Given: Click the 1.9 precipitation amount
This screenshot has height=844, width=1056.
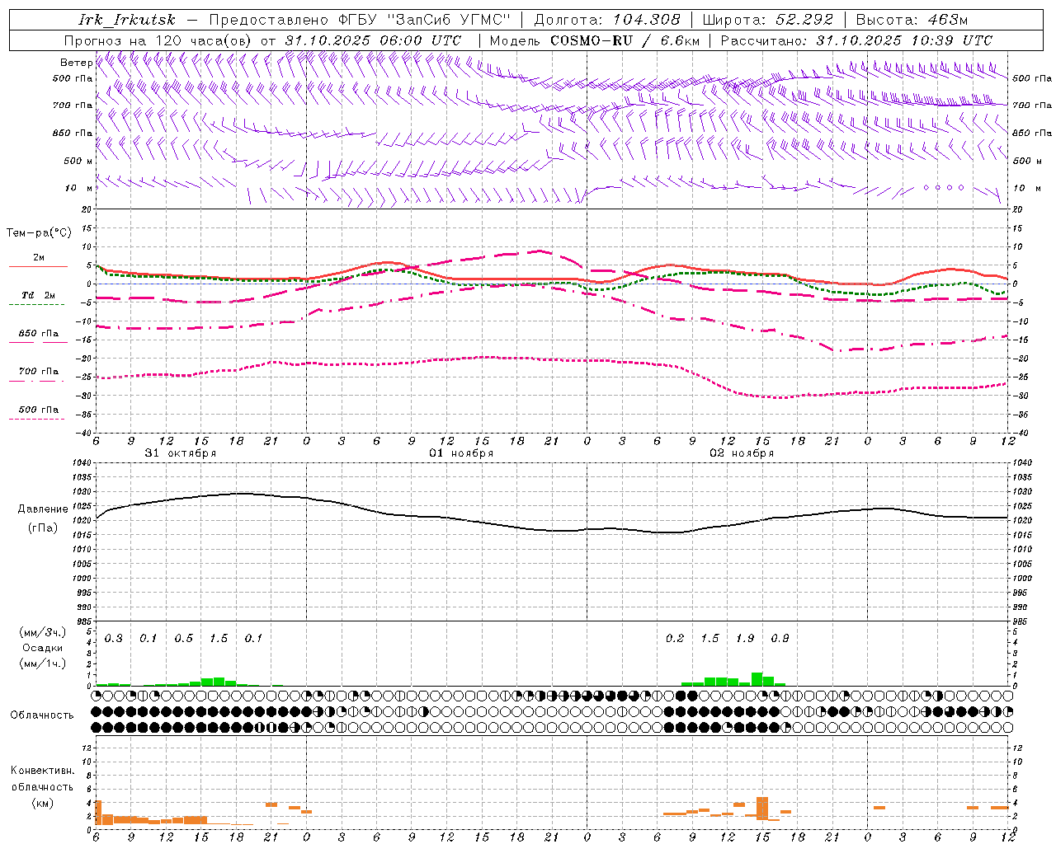Looking at the screenshot, I should click(745, 639).
